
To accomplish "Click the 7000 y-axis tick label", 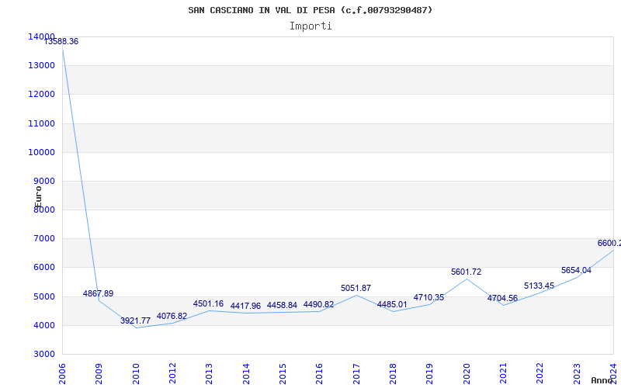I will click(x=43, y=239).
